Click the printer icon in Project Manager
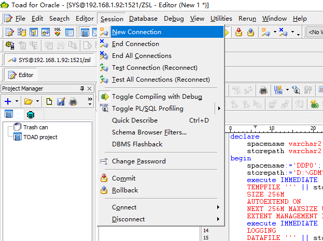Image resolution: width=323 pixels, height=241 pixels. tap(73, 101)
